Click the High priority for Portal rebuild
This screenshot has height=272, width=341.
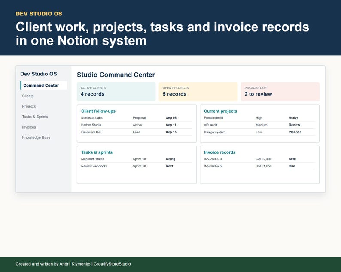pyautogui.click(x=259, y=118)
